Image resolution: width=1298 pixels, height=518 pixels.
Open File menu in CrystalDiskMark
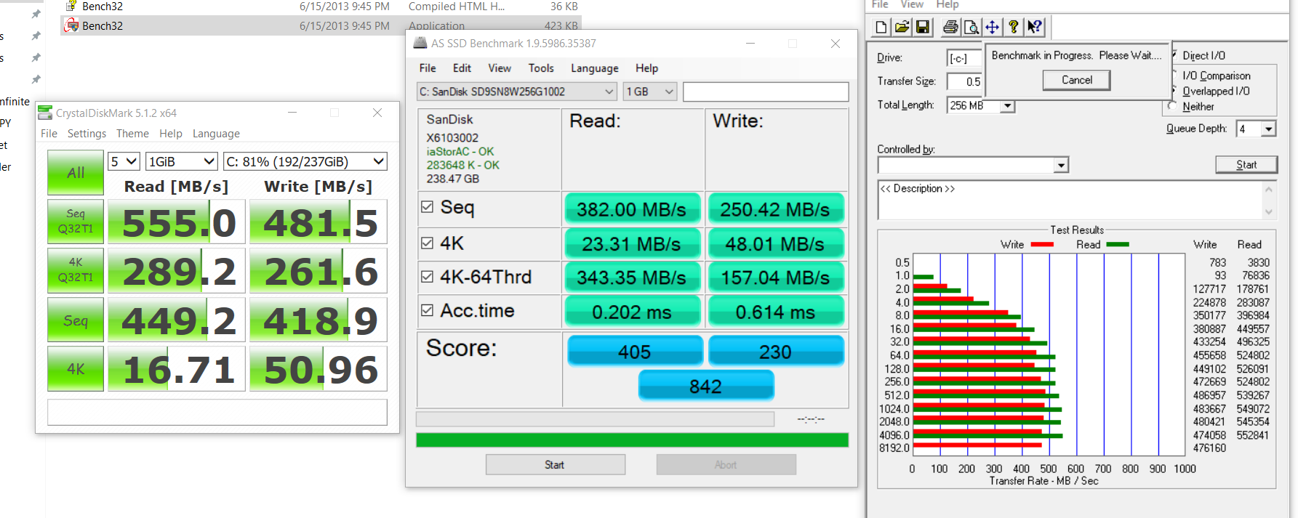(x=49, y=134)
